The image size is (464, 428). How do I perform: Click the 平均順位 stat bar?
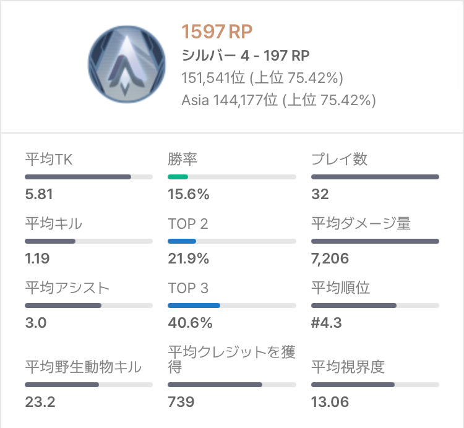[x=375, y=306]
